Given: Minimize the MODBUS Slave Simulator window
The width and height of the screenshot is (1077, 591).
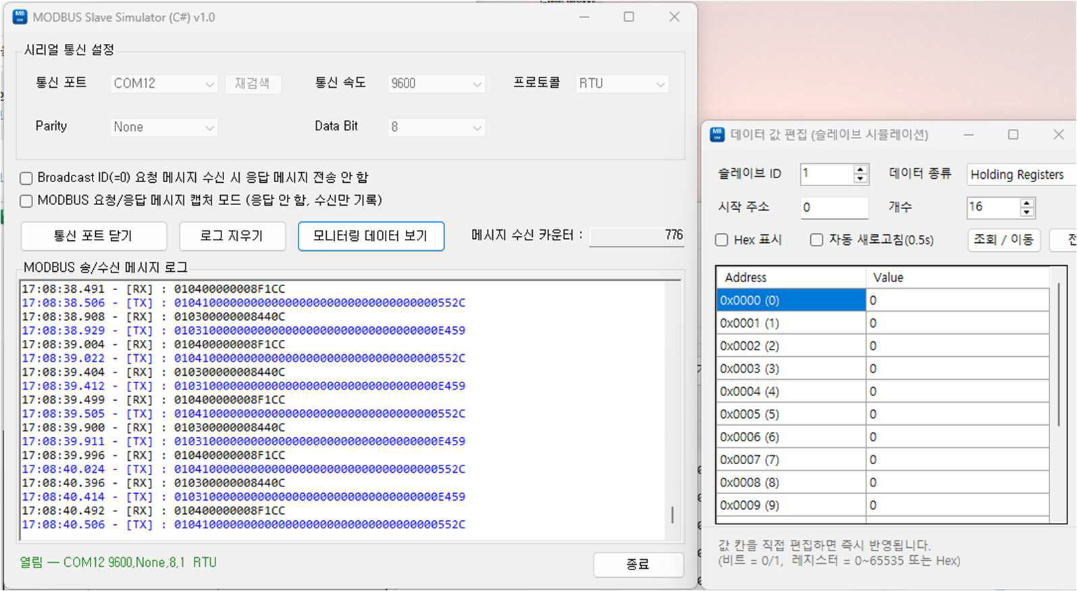Looking at the screenshot, I should point(584,17).
